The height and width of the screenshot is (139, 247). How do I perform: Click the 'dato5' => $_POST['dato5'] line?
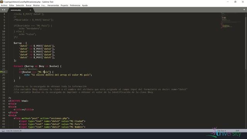click(37, 58)
